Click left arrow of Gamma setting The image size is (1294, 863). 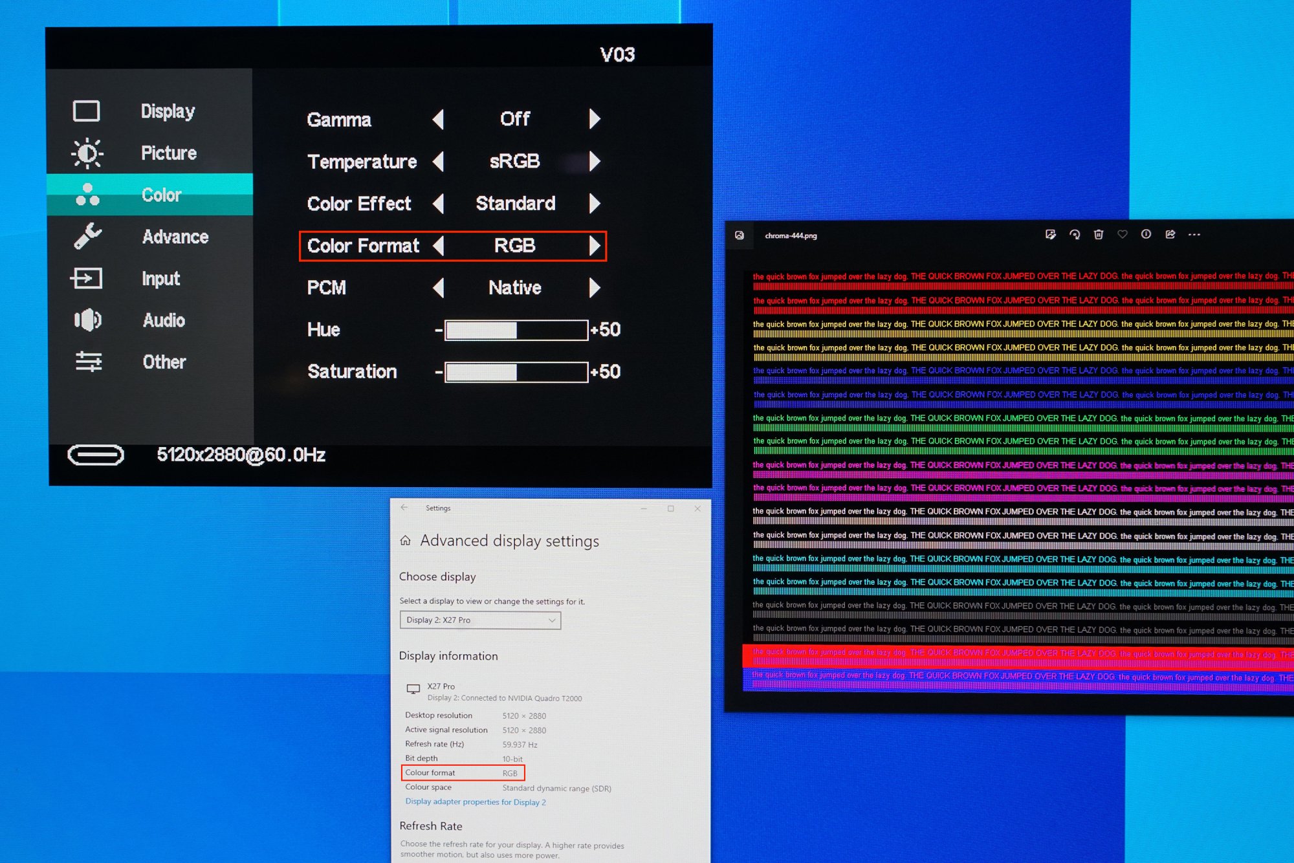[438, 119]
